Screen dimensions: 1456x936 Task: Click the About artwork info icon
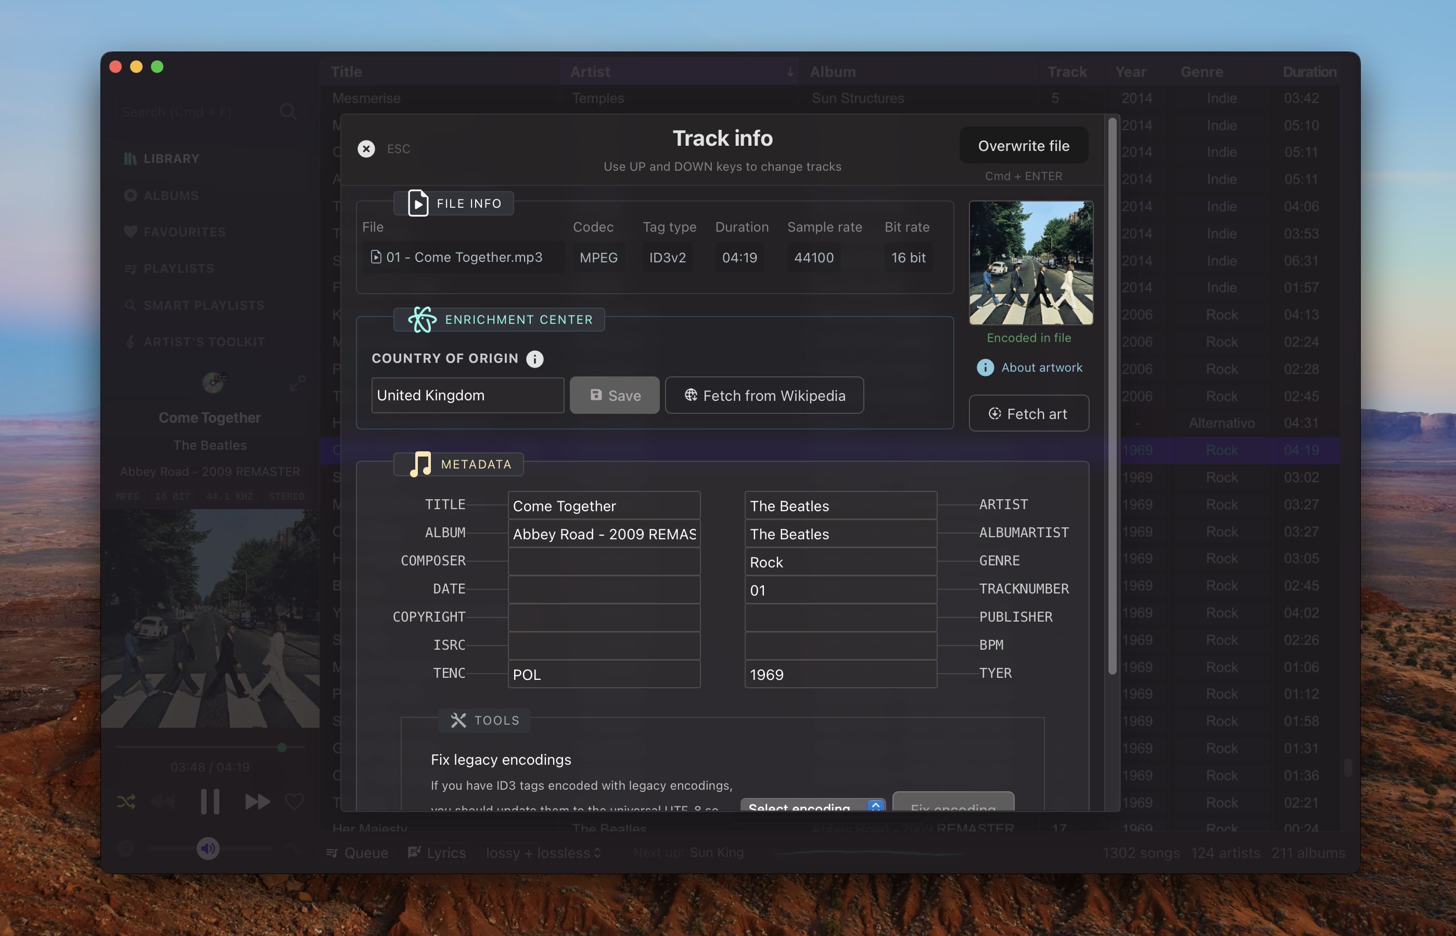tap(985, 368)
